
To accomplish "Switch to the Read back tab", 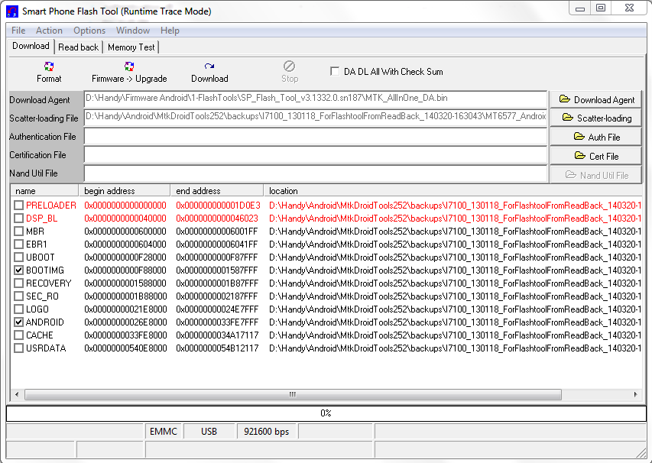I will 78,47.
